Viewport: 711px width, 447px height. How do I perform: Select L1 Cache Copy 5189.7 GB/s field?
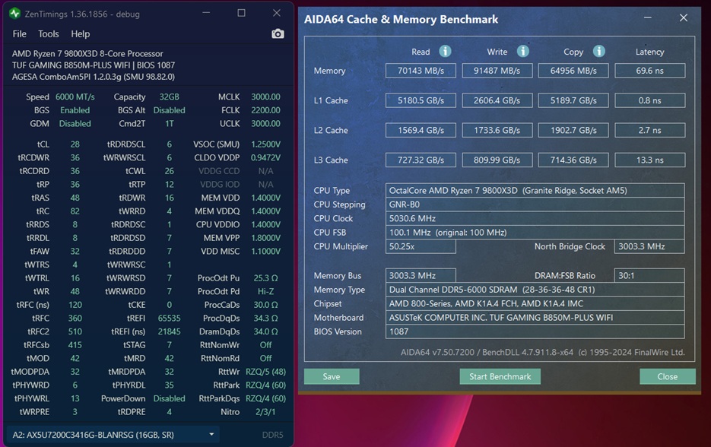pyautogui.click(x=573, y=100)
